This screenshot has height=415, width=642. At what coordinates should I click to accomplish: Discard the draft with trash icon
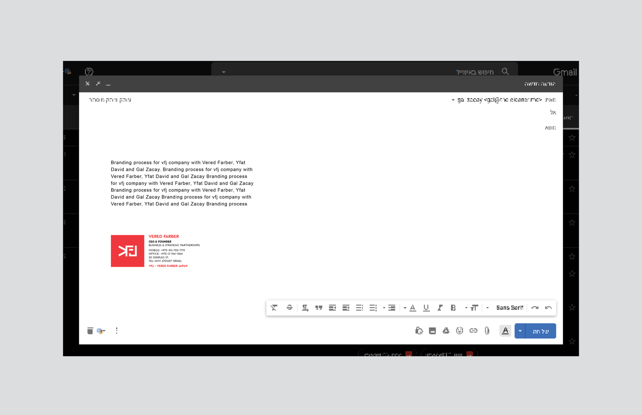pos(90,331)
